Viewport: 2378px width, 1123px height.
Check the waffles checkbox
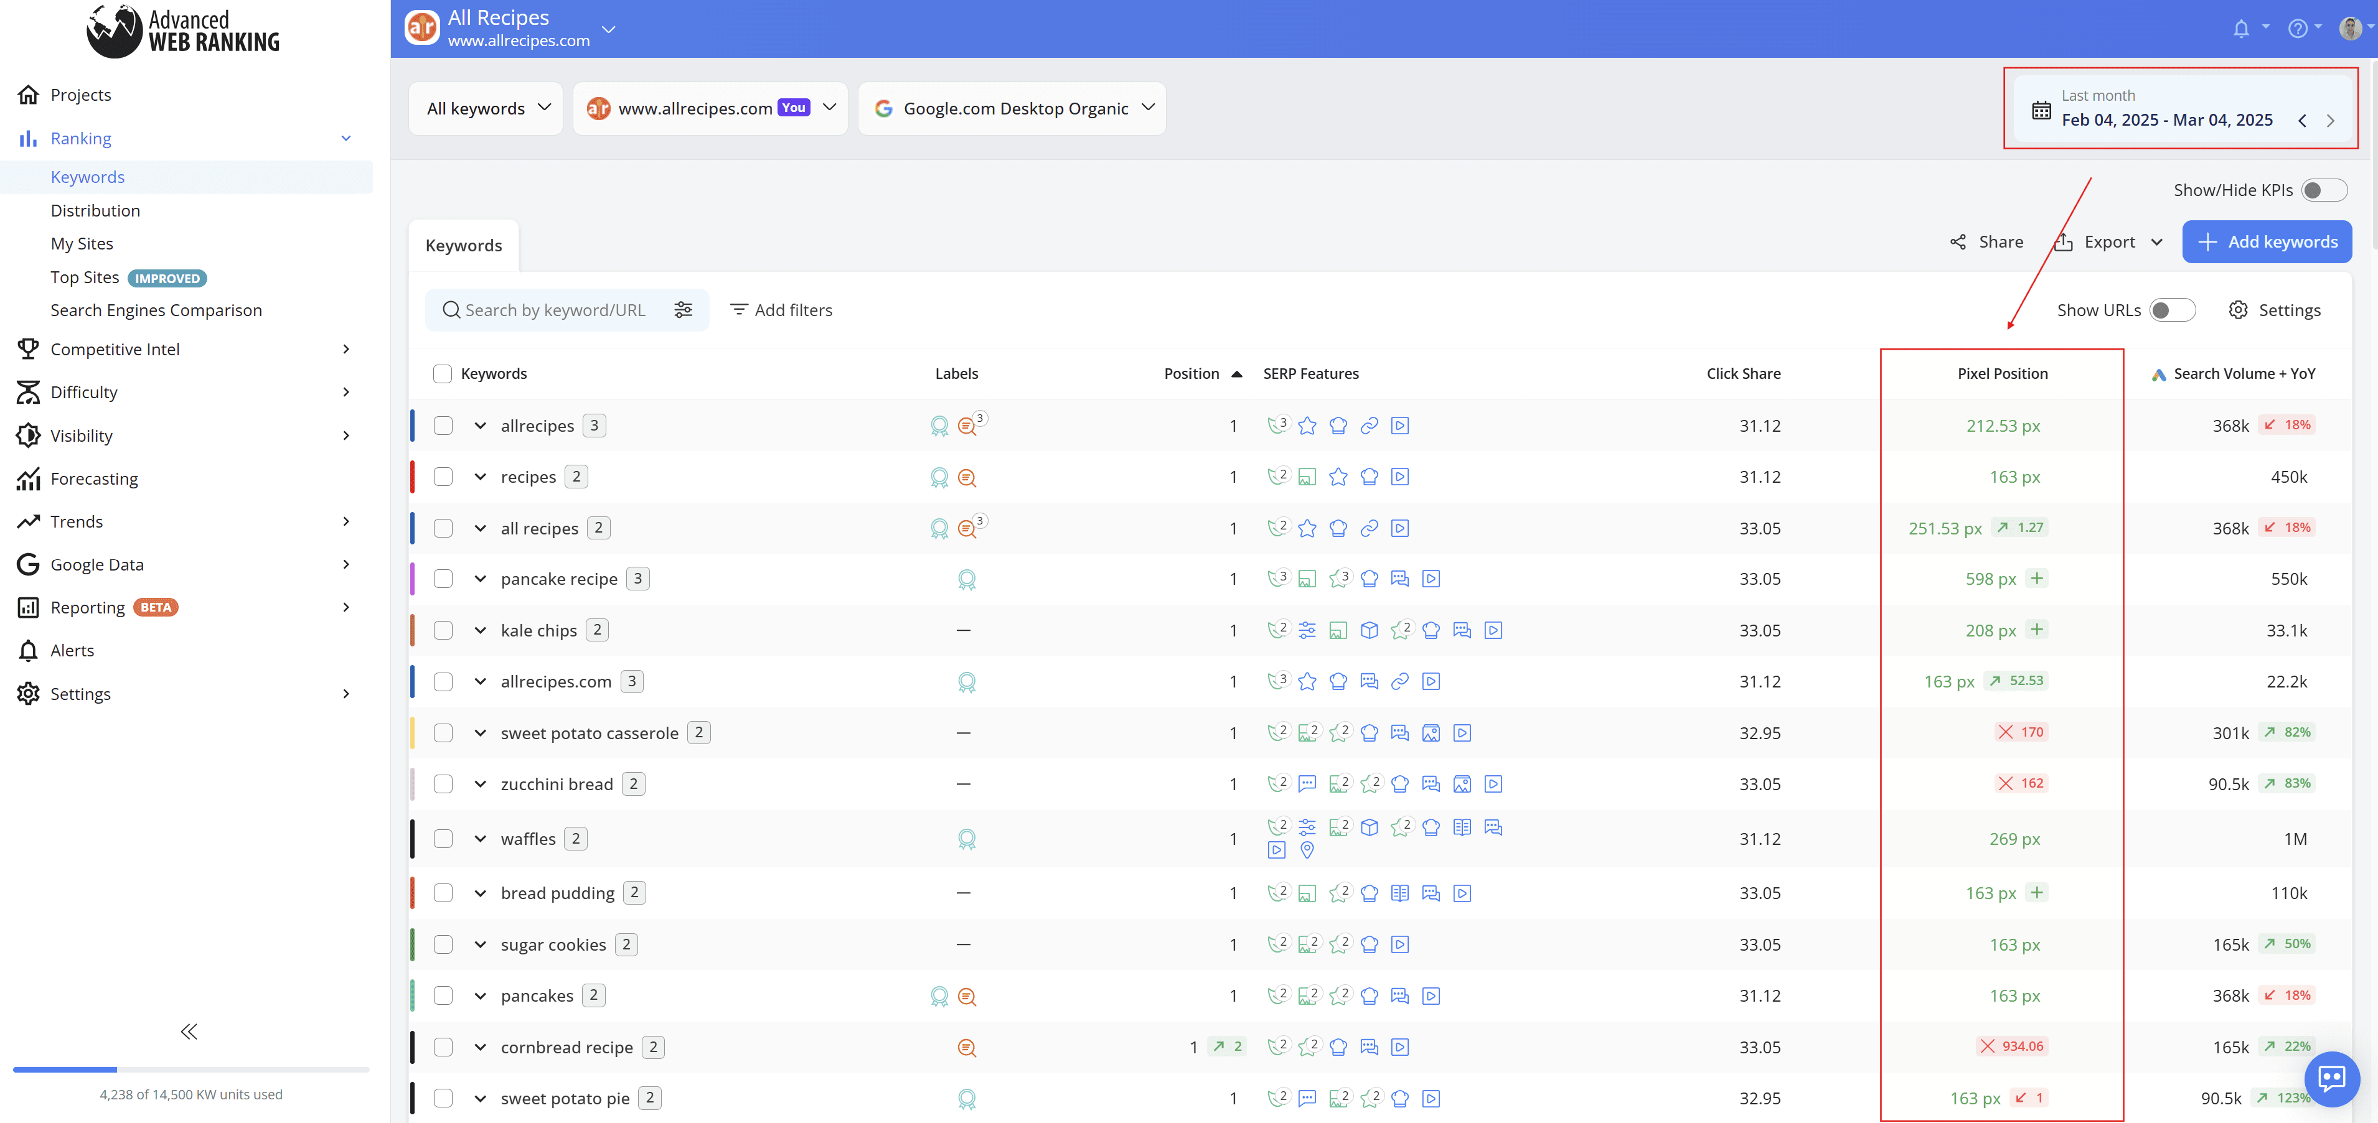click(443, 839)
